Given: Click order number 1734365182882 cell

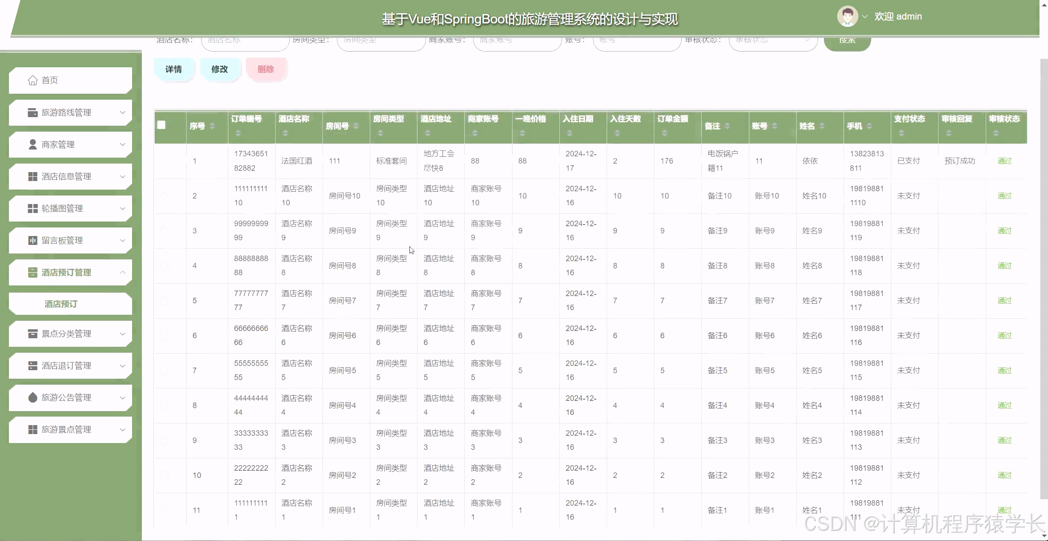Looking at the screenshot, I should 251,161.
